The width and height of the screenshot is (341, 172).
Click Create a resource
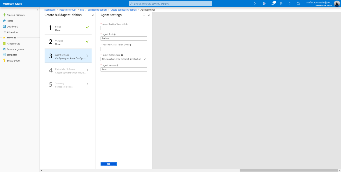[x=16, y=15]
